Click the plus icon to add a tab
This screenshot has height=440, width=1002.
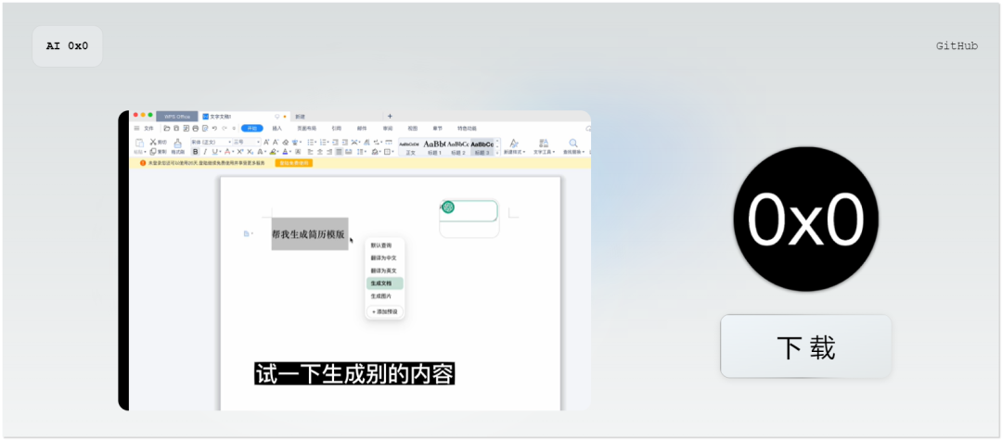pos(390,116)
